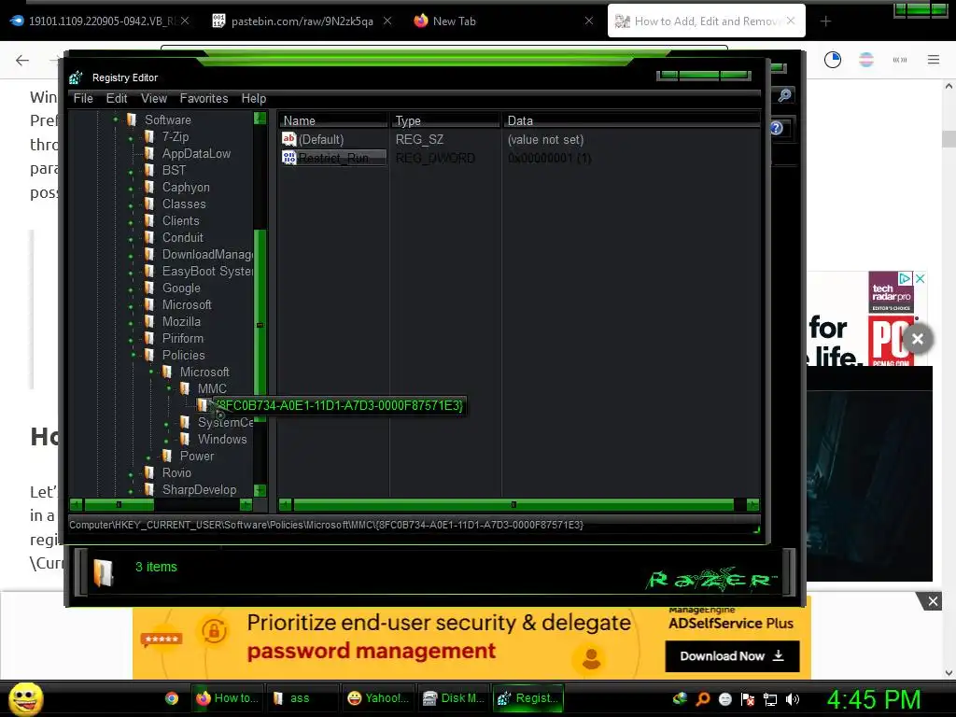Click the (Default) string value icon
This screenshot has width=956, height=717.
coord(289,139)
